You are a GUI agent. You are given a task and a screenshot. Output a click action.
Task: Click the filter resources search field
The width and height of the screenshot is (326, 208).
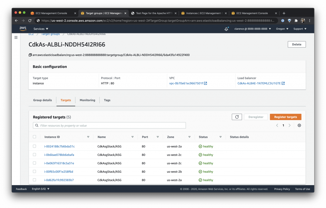(109, 126)
